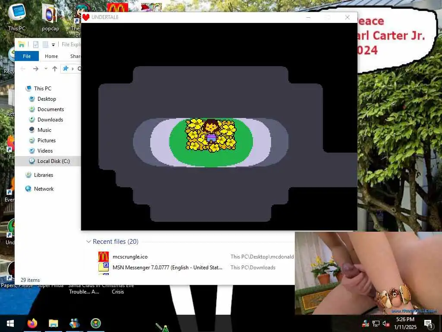Collapse the Recent files (20) section chevron

[88, 242]
